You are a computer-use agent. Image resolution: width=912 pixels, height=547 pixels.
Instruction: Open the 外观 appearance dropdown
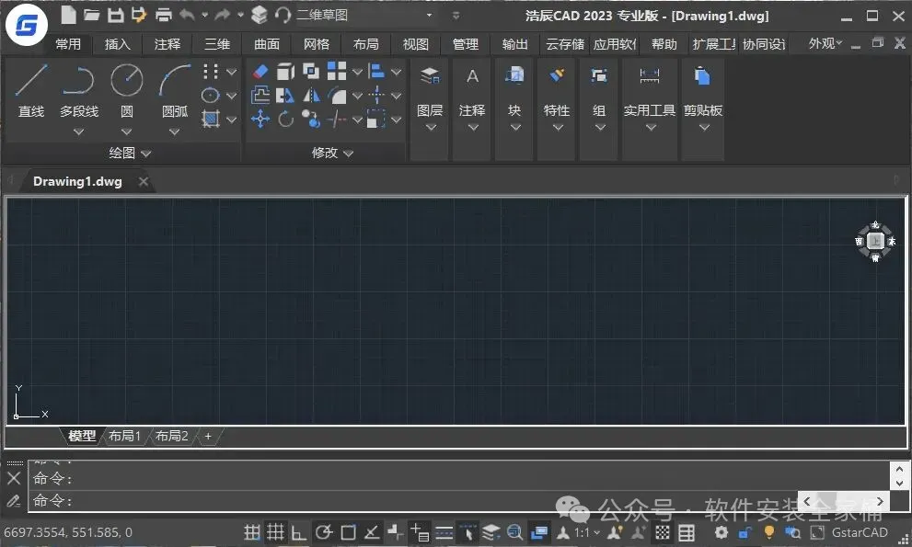coord(825,43)
